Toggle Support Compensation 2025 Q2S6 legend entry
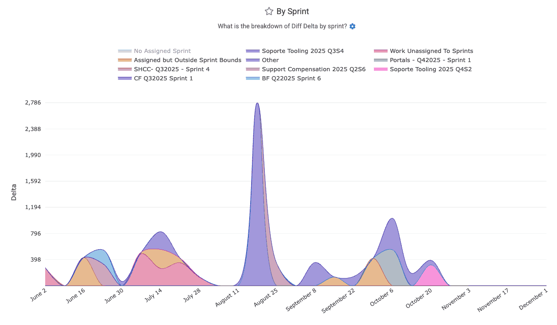This screenshot has height=325, width=557. tap(313, 69)
